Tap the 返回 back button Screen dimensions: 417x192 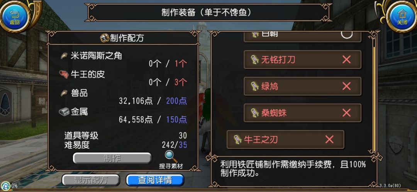click(x=15, y=16)
